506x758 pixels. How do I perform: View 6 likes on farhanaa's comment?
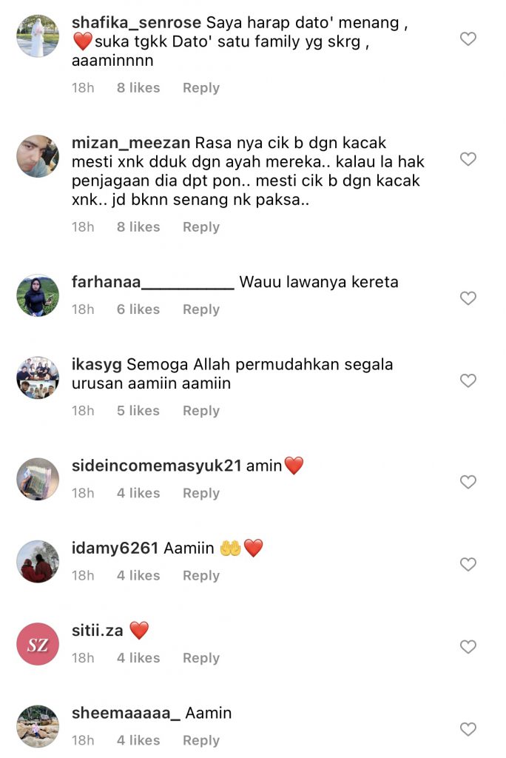pos(138,309)
